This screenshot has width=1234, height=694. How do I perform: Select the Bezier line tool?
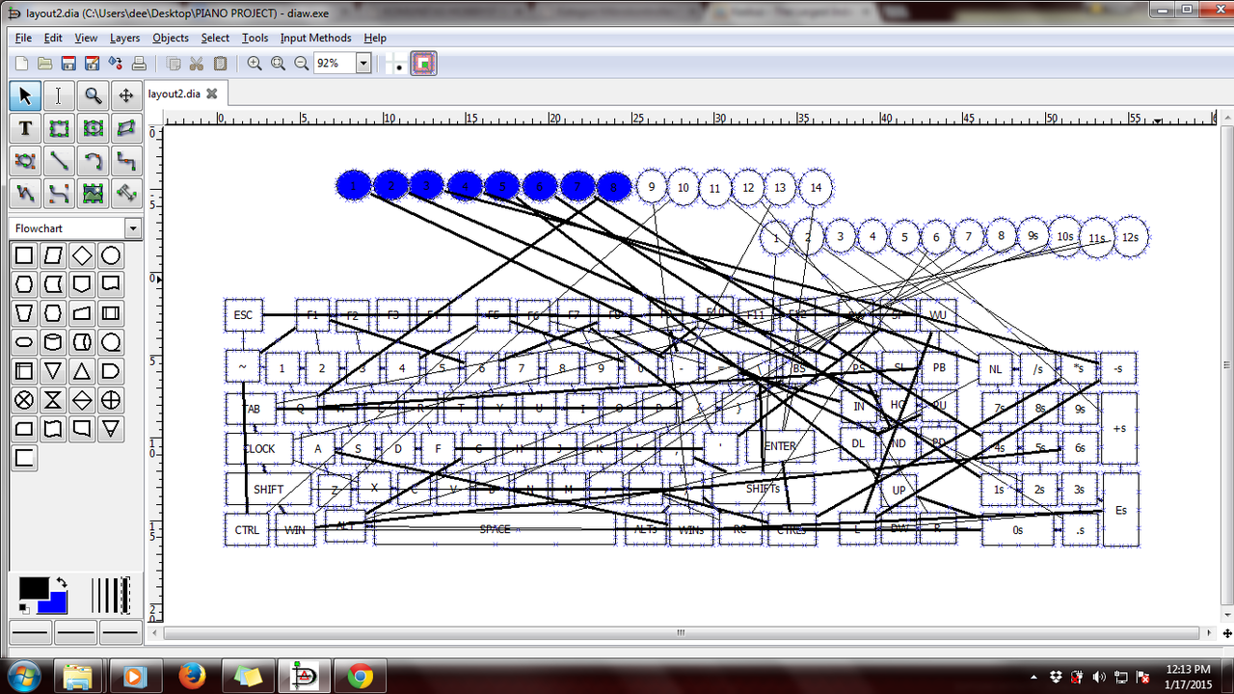coord(59,194)
